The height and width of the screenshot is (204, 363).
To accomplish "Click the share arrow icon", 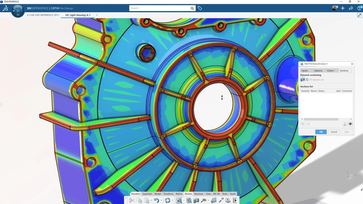I will point(351,8).
